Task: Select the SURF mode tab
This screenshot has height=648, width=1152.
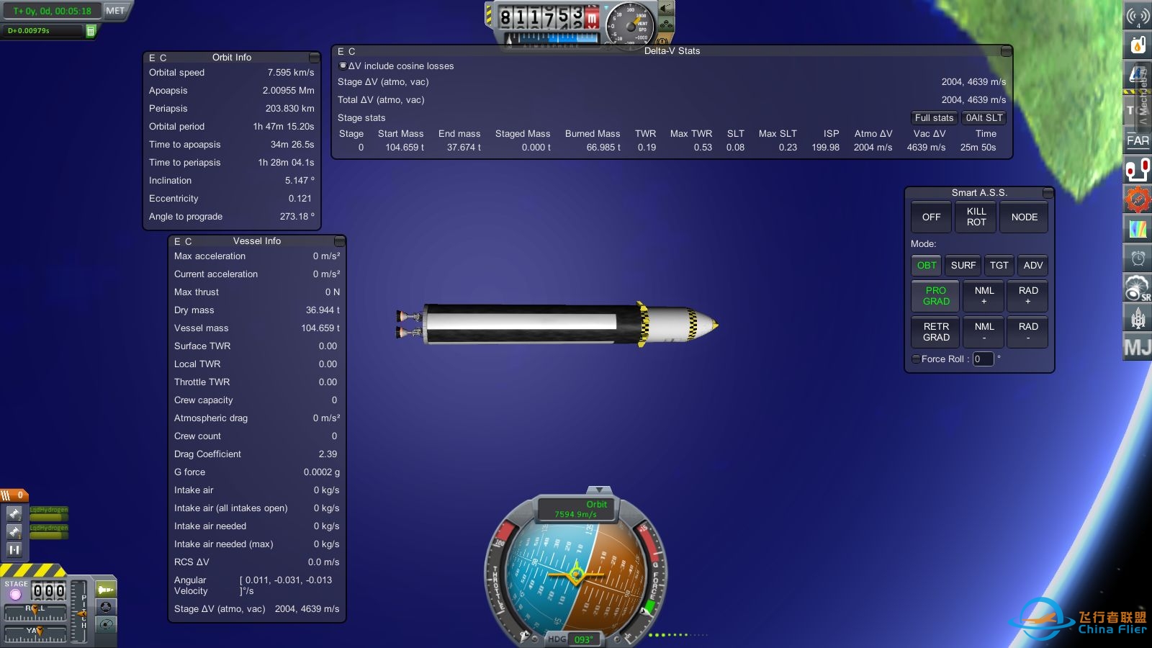Action: [x=963, y=266]
